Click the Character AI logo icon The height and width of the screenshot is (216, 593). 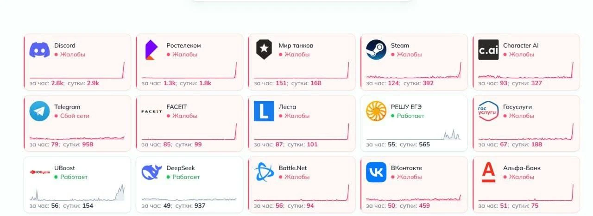coord(488,49)
